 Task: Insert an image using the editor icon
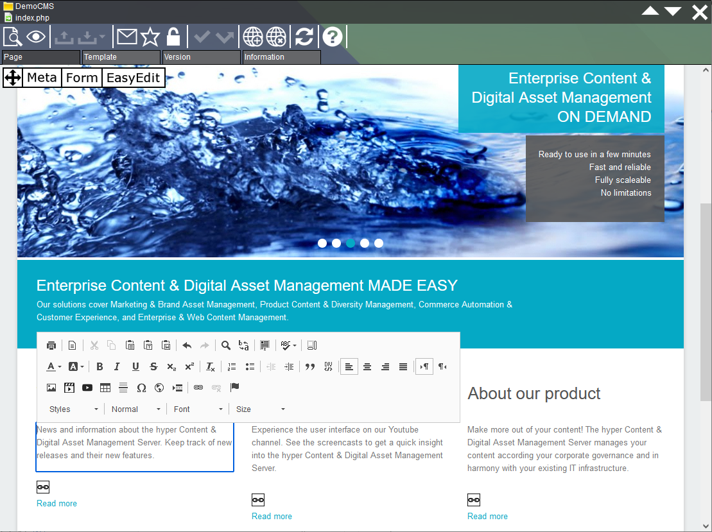[x=51, y=388]
